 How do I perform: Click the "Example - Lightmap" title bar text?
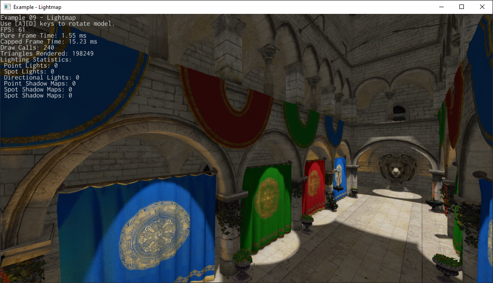point(37,7)
